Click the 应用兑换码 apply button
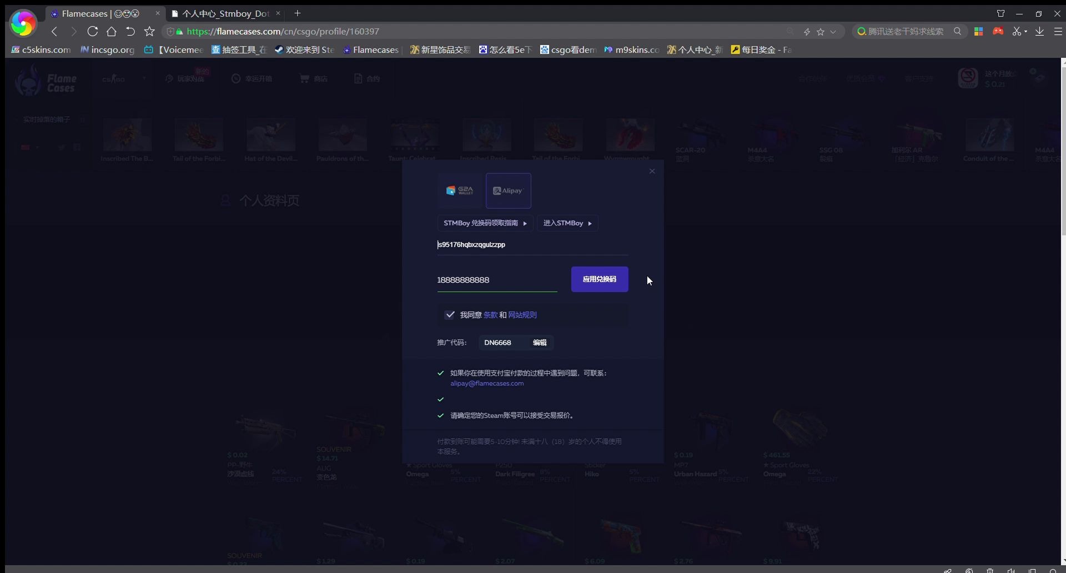Viewport: 1066px width, 573px height. [600, 279]
